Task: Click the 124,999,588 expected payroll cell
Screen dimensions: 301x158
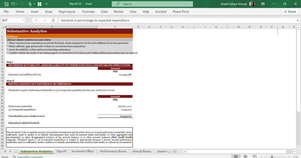Action: click(115, 75)
